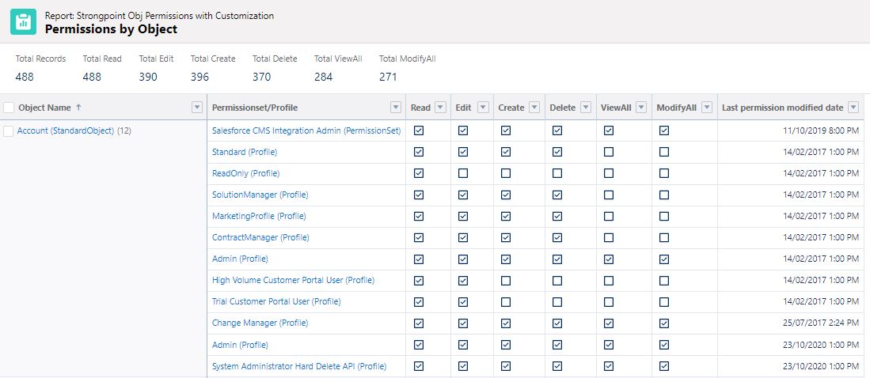Click Total ViewAll value 284
870x378 pixels.
point(324,77)
